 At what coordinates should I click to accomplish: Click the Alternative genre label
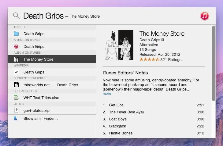coord(149,45)
